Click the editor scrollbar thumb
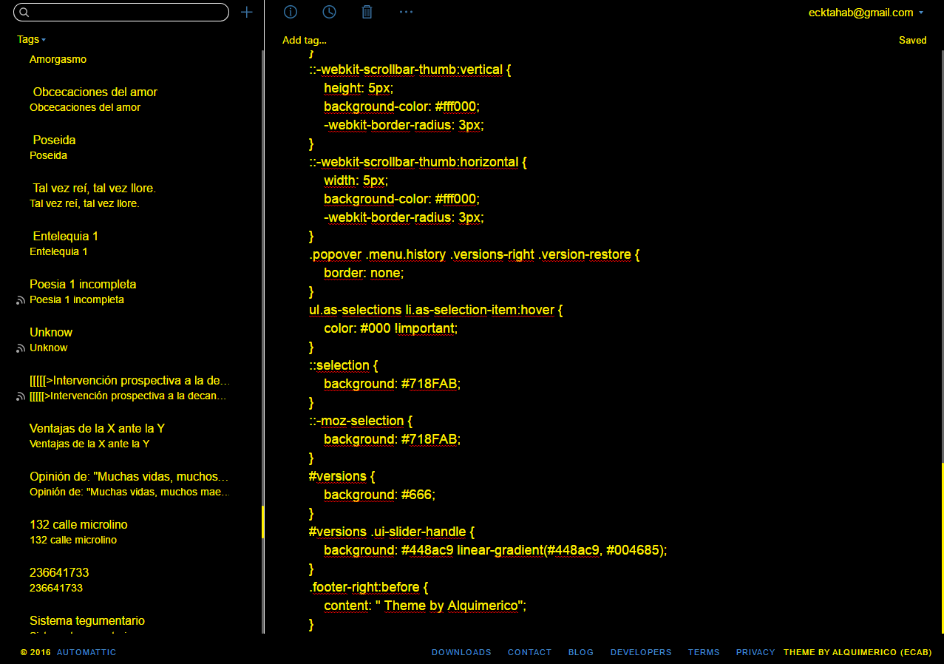The height and width of the screenshot is (664, 944). (x=943, y=548)
